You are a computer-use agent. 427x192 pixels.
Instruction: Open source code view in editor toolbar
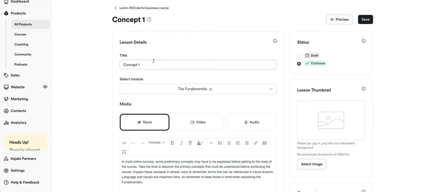tap(124, 143)
